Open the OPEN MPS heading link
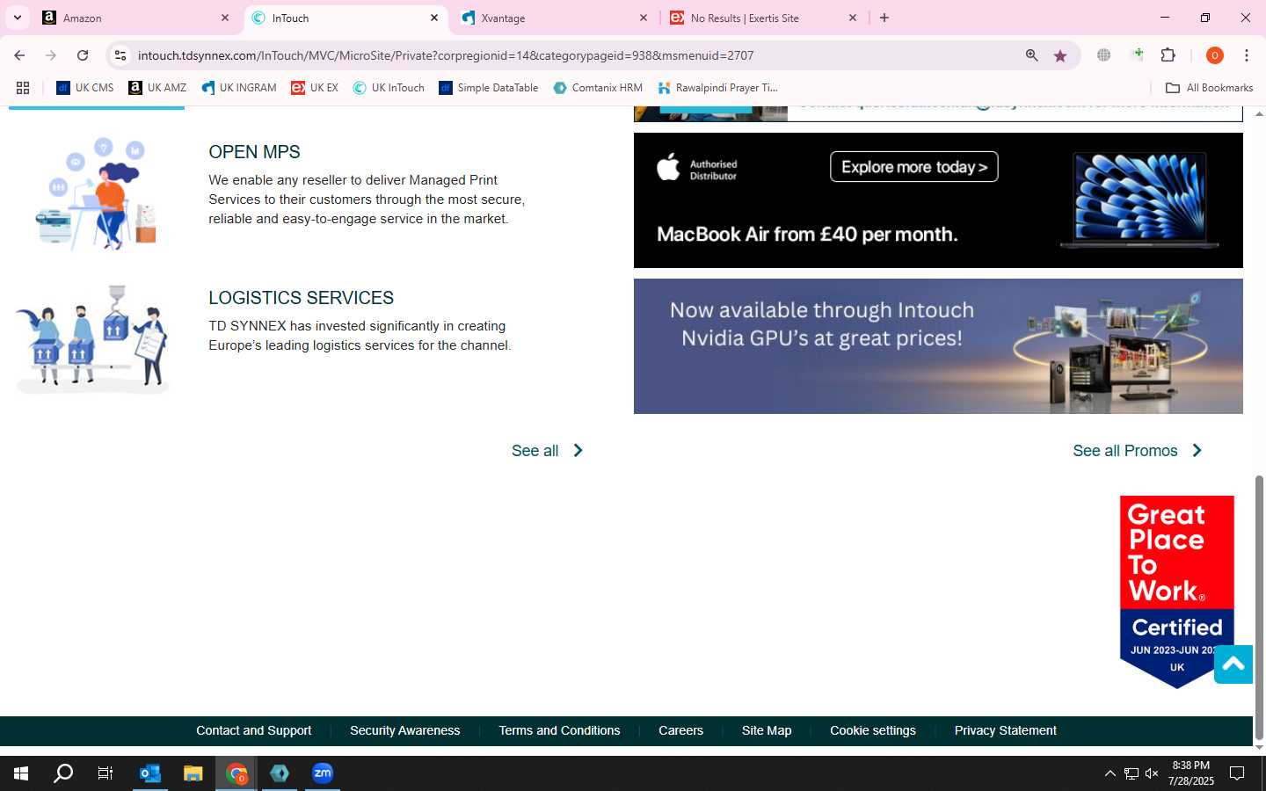 tap(254, 152)
